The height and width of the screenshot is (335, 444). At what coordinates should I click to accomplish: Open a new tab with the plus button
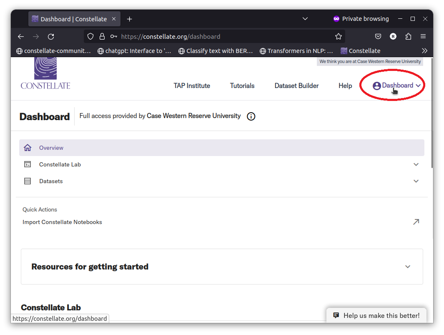pyautogui.click(x=129, y=19)
